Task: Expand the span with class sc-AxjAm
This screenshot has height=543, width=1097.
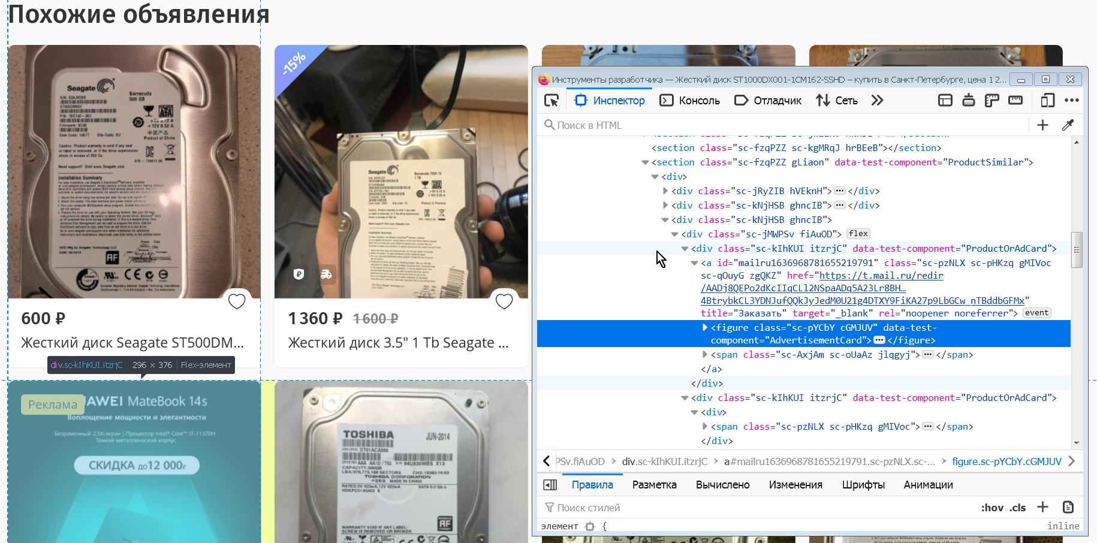Action: pos(705,354)
